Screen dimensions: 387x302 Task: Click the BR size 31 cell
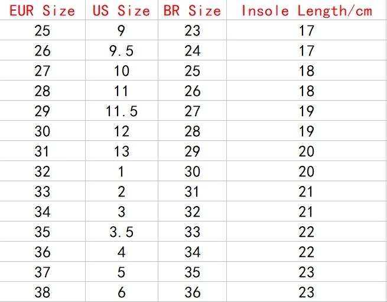[192, 191]
